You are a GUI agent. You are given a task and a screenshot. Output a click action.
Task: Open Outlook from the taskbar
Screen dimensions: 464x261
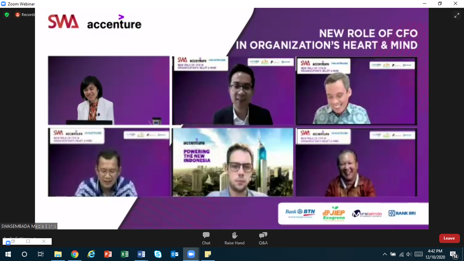tap(175, 254)
